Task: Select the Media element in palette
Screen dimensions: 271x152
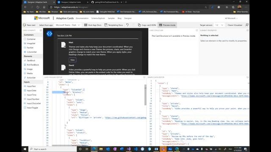Action: point(30,73)
